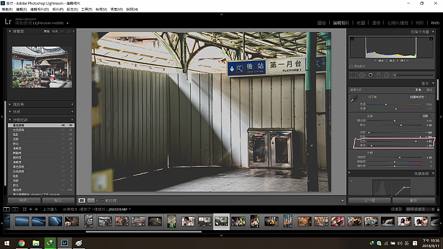
Task: Switch to Before/After view in the toolbar
Action: point(90,200)
